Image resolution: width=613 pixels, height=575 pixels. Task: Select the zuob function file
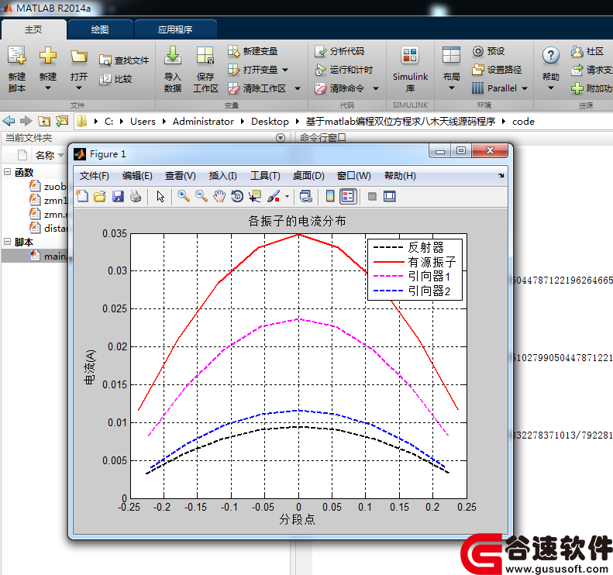[49, 187]
